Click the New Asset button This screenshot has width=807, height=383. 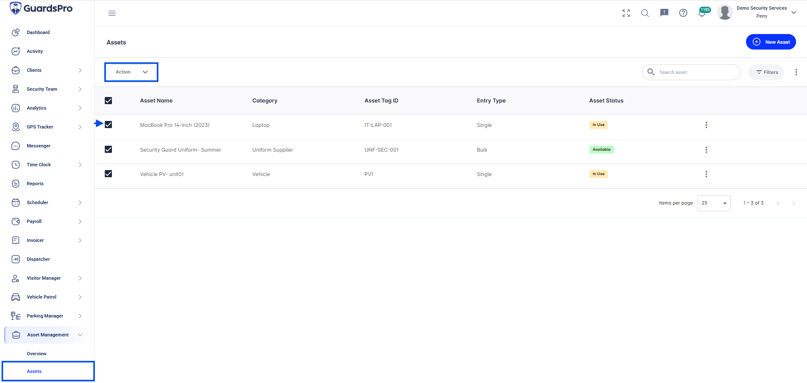click(x=771, y=42)
